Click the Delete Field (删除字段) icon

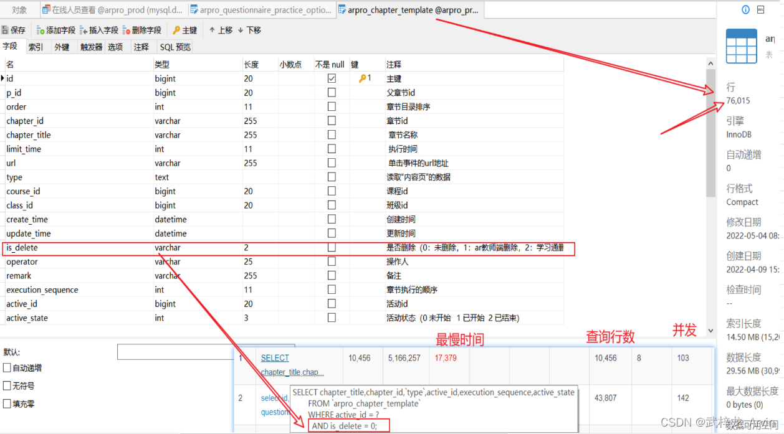pyautogui.click(x=127, y=30)
